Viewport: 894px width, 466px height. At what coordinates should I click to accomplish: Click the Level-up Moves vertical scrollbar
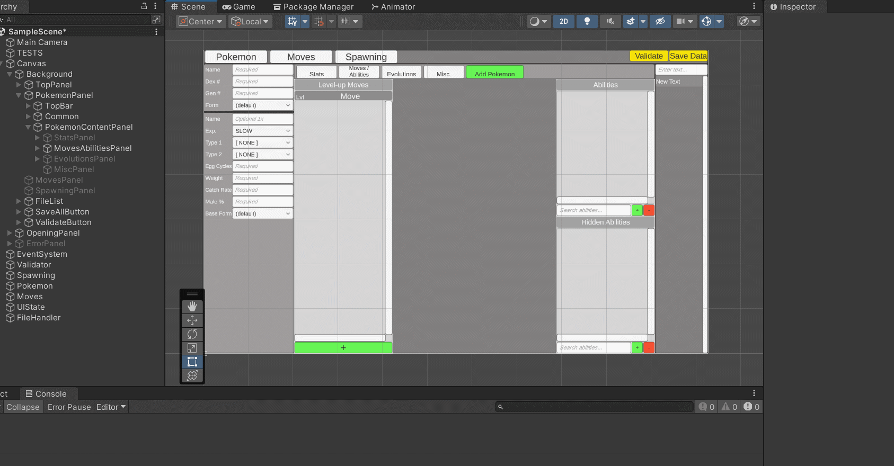[388, 217]
